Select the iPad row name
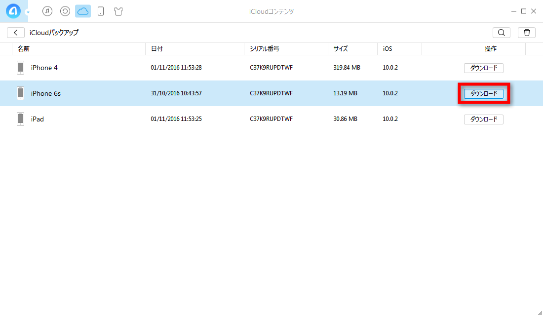This screenshot has width=543, height=316. coord(38,119)
